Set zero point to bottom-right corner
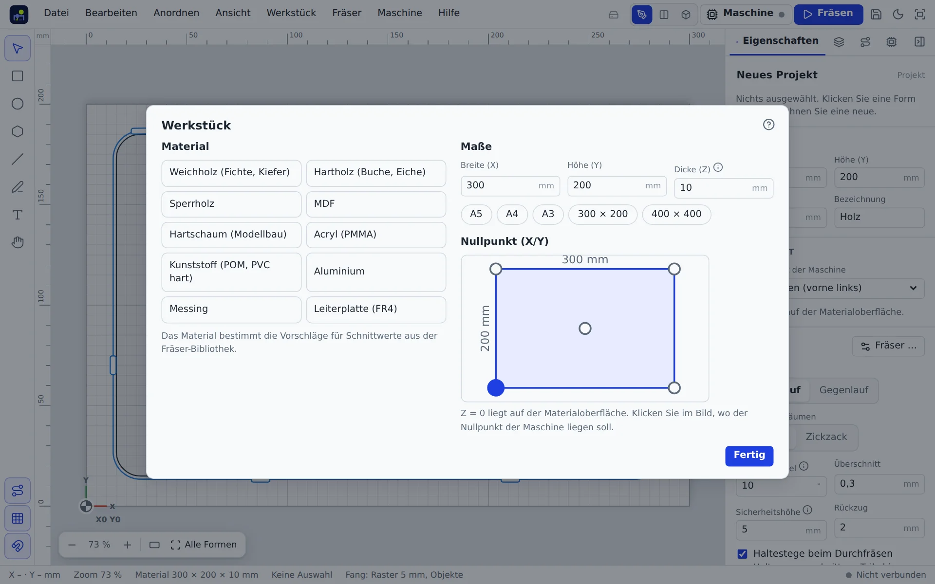Viewport: 935px width, 584px height. [x=674, y=388]
